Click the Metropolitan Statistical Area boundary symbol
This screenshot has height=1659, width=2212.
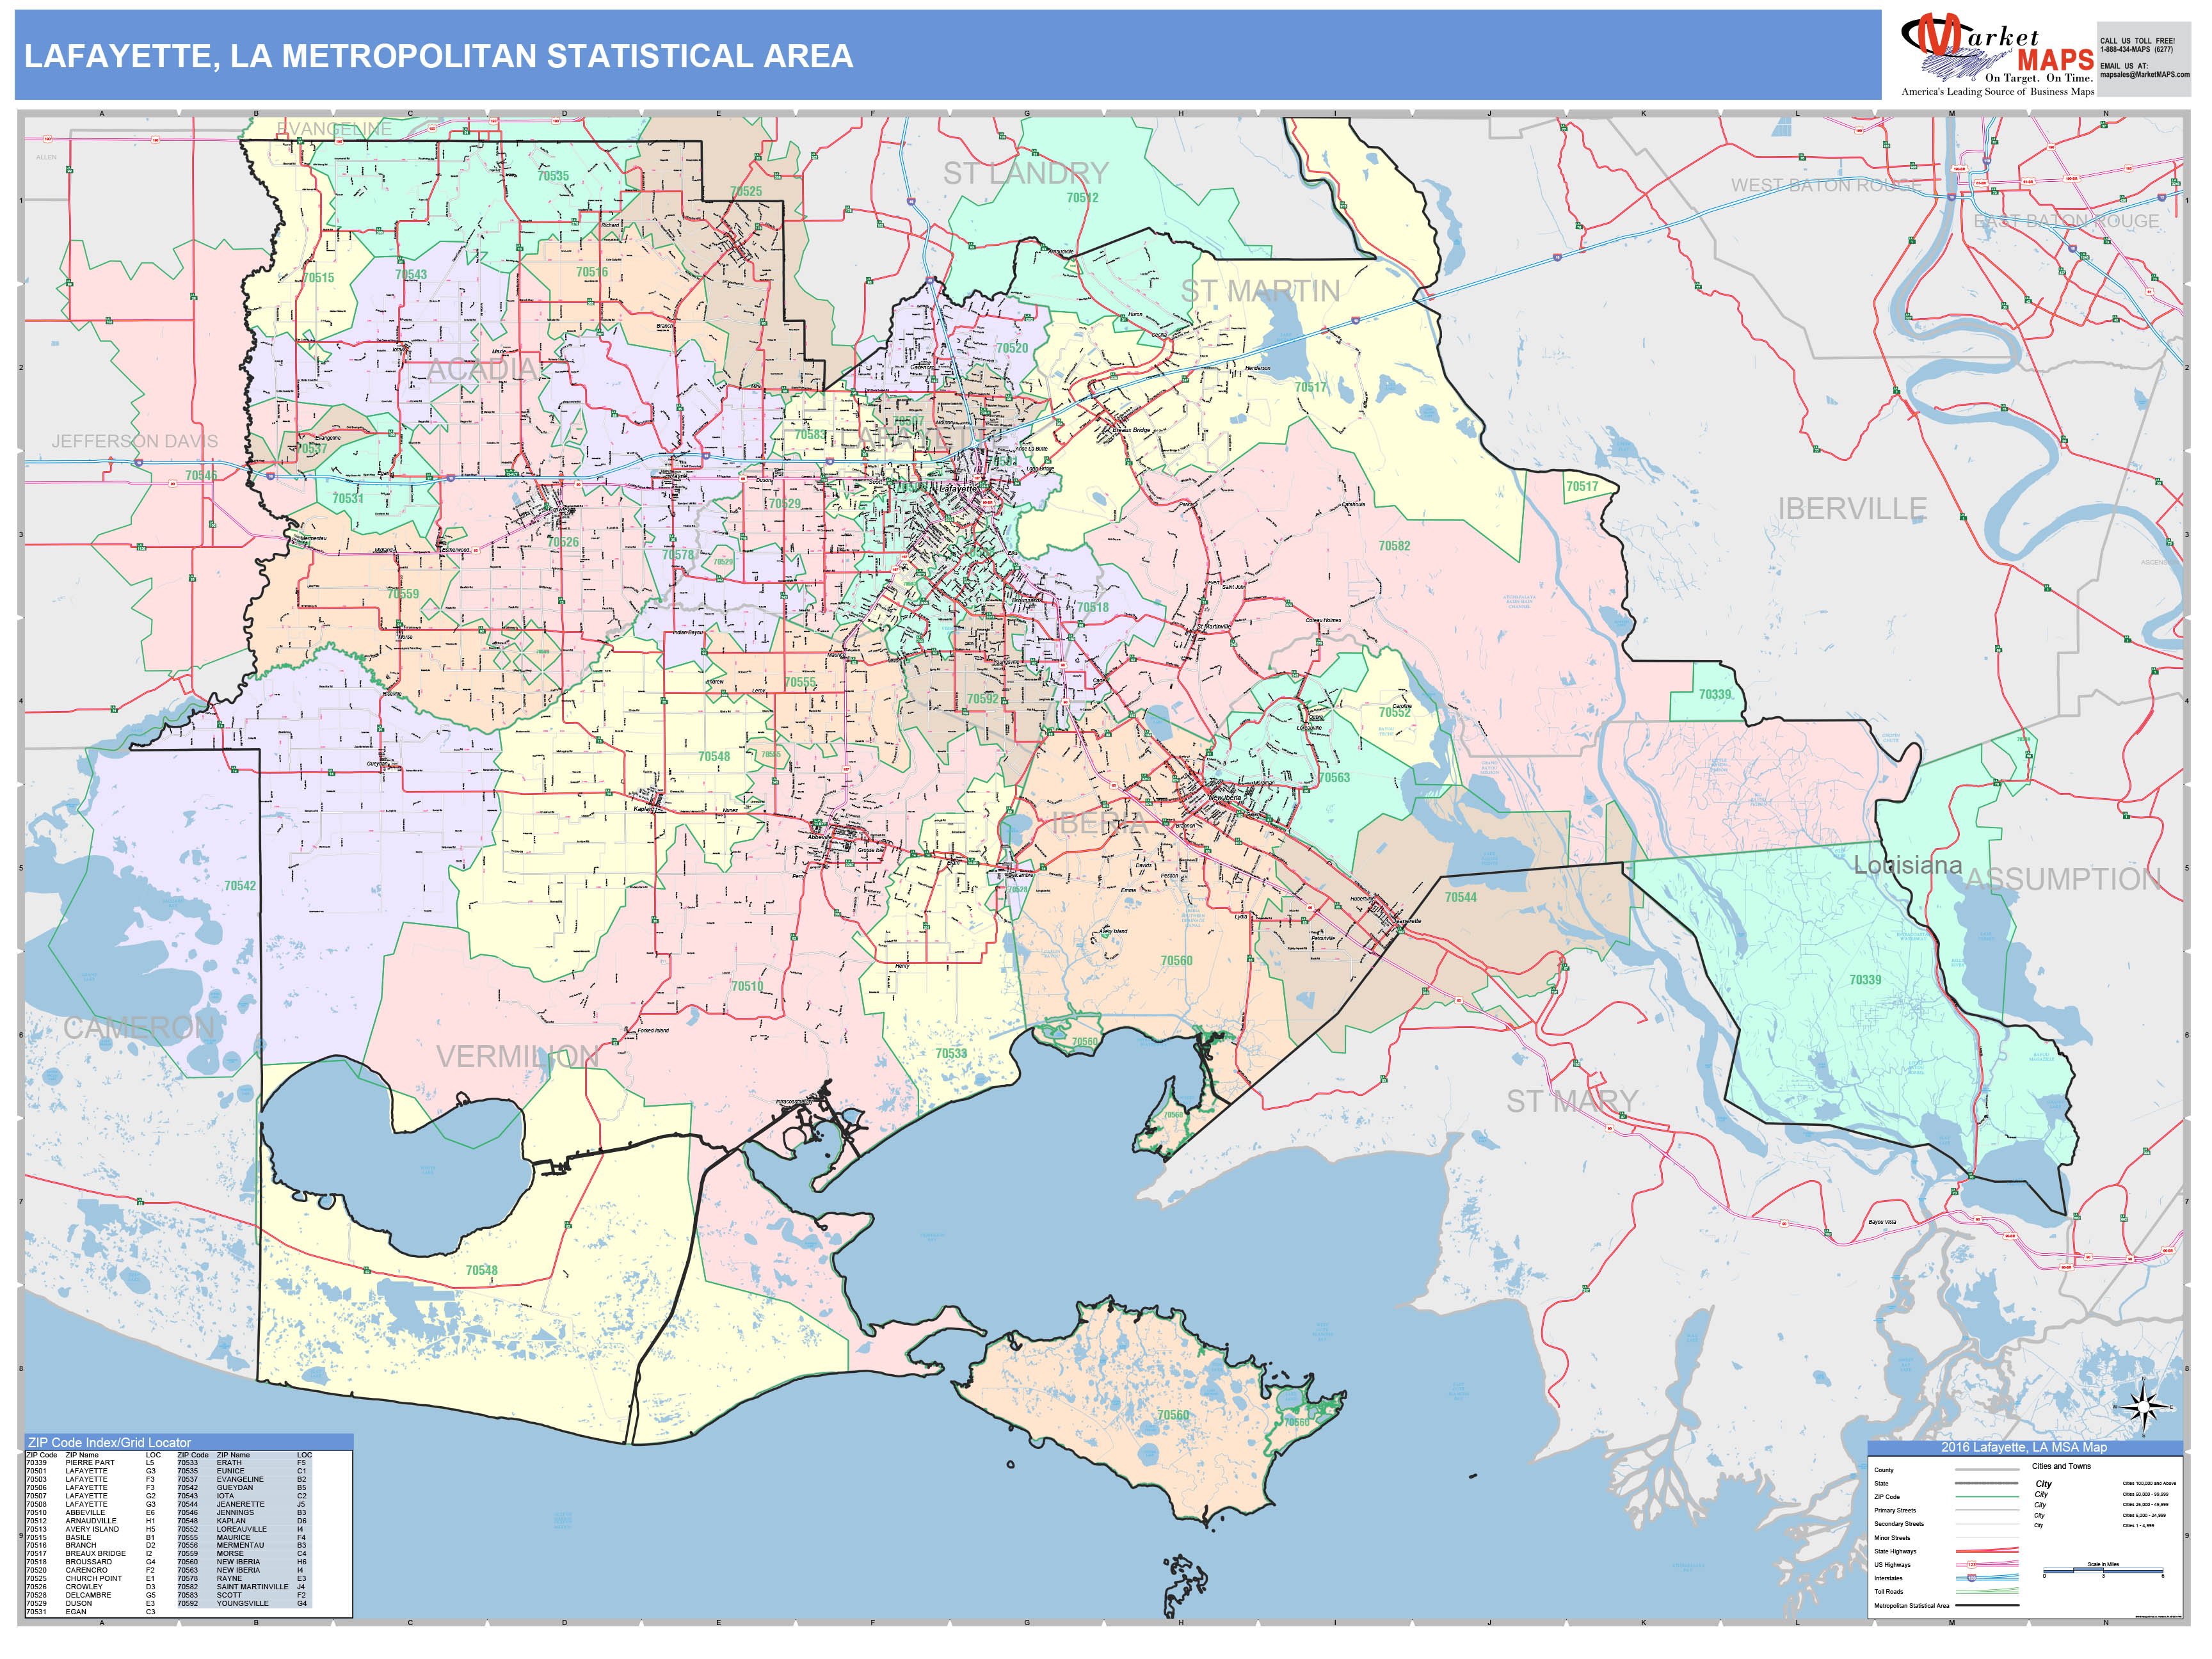coord(1987,1605)
